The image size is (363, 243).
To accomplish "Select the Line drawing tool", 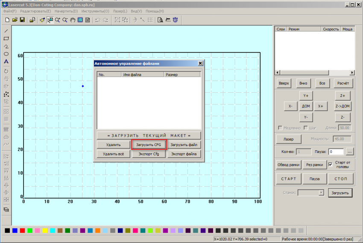I will coord(6,31).
